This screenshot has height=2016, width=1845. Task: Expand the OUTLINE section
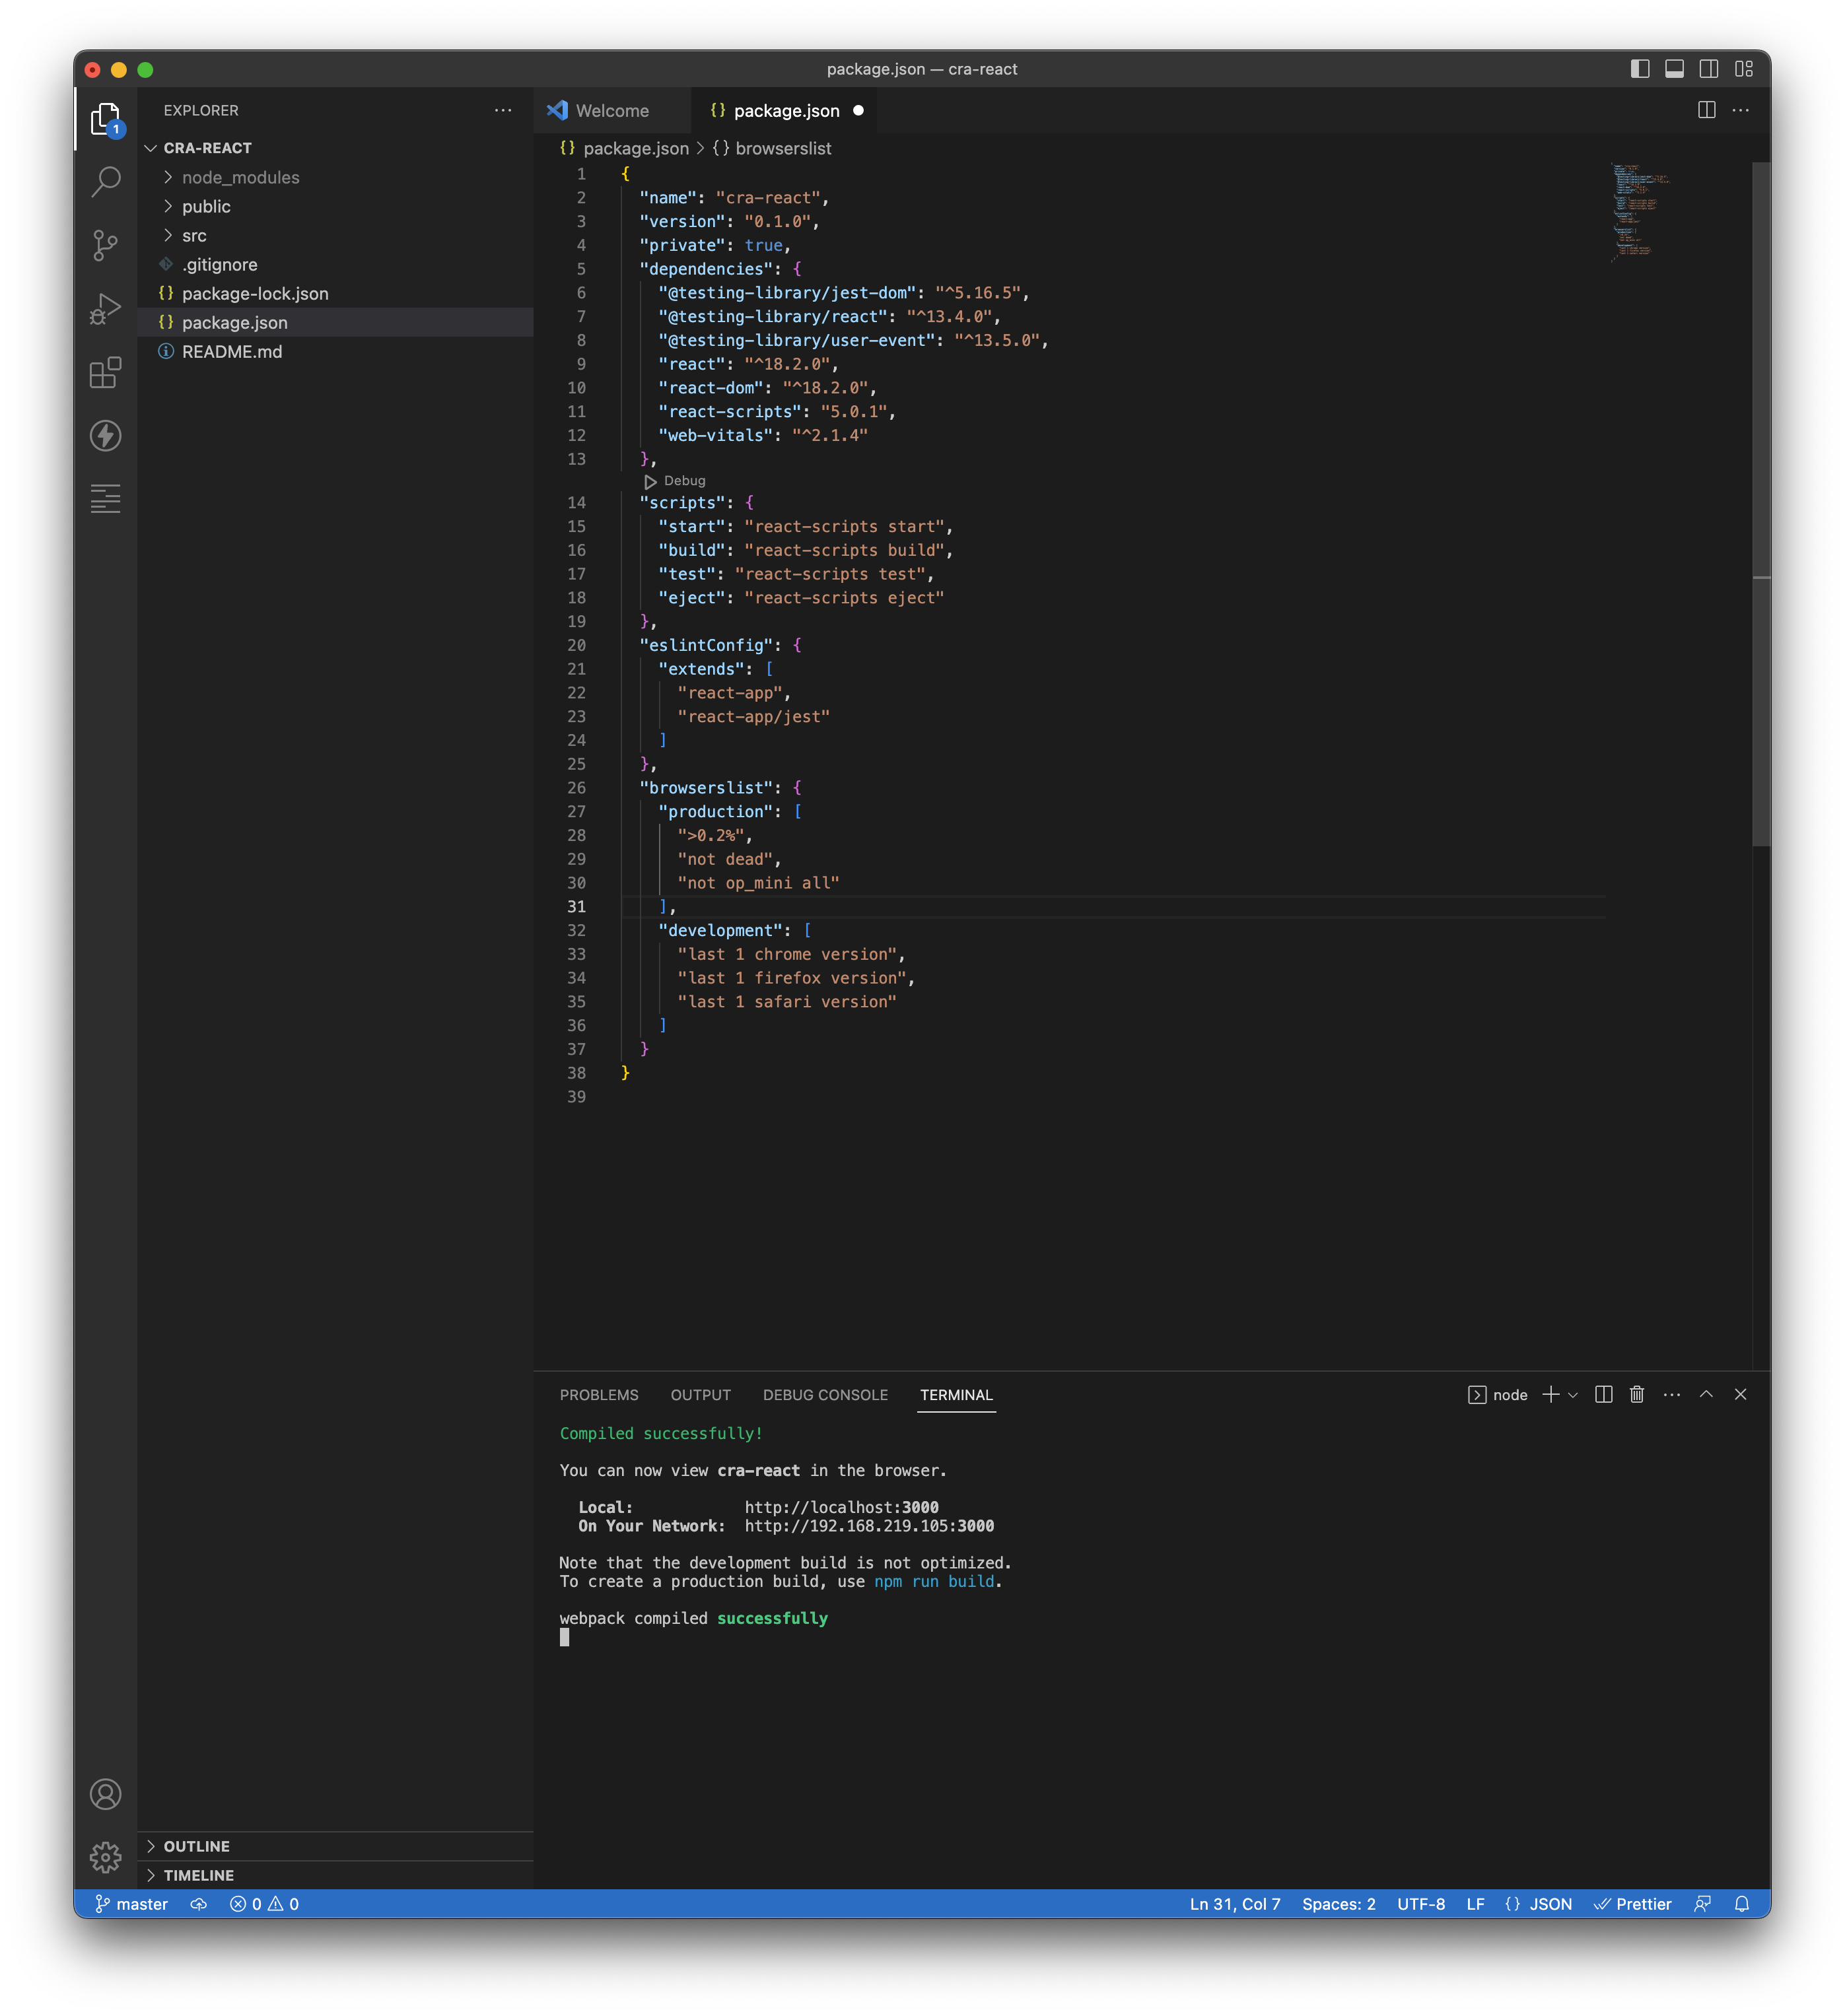[196, 1846]
